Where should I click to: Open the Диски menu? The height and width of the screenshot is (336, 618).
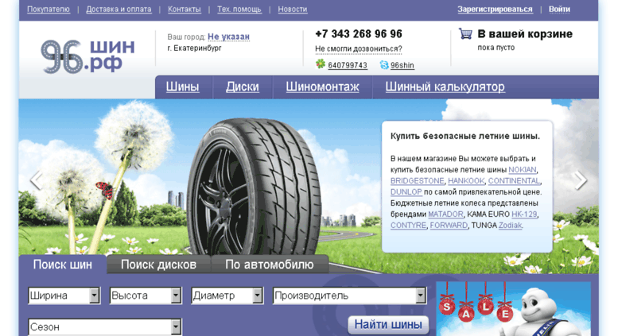coord(243,87)
